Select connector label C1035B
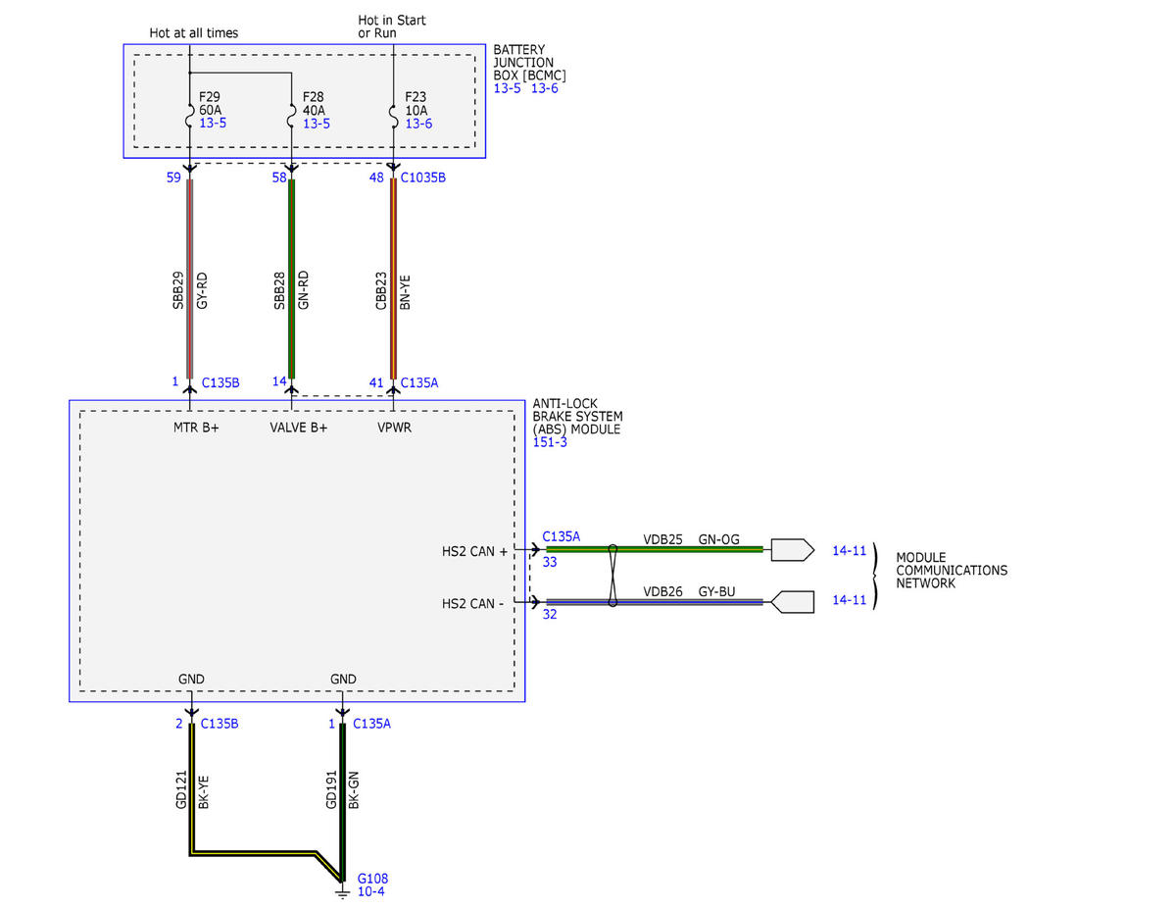Screen dimensions: 1176x909 pyautogui.click(x=423, y=178)
